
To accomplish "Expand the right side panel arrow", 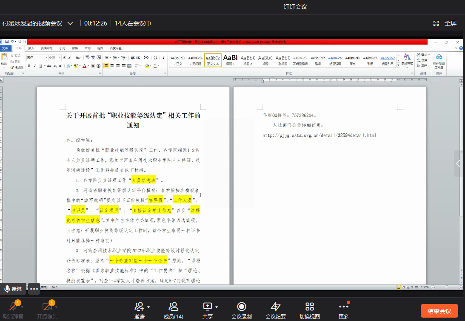I will (458, 163).
